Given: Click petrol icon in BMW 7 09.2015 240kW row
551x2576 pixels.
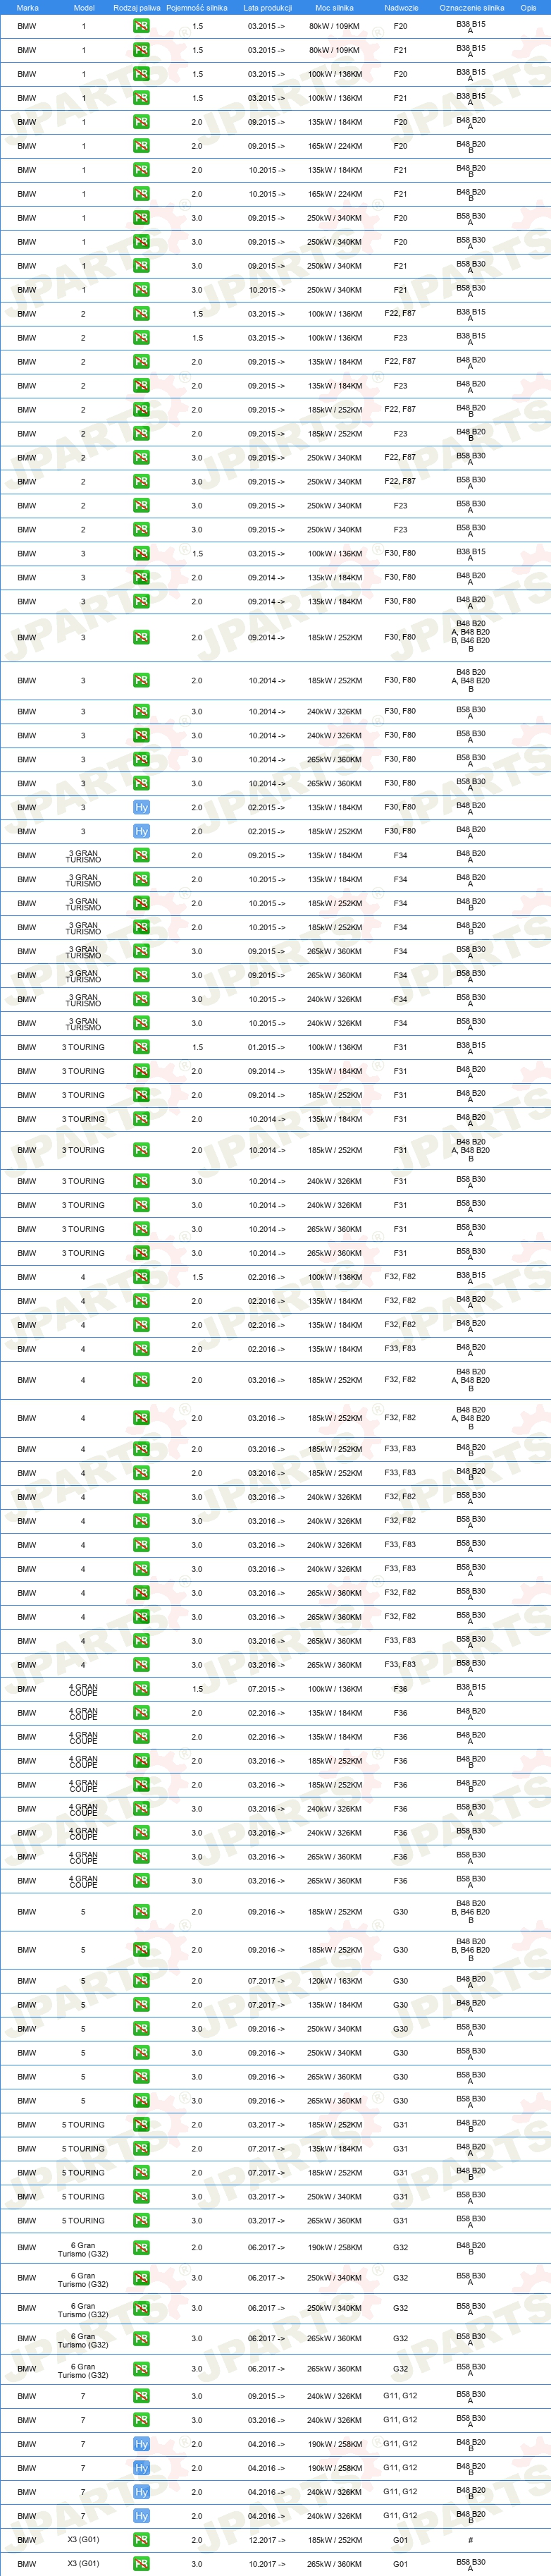Looking at the screenshot, I should [141, 2396].
